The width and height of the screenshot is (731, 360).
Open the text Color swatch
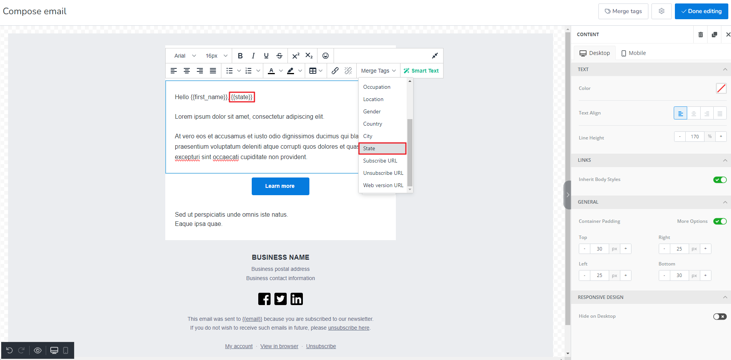pos(721,88)
